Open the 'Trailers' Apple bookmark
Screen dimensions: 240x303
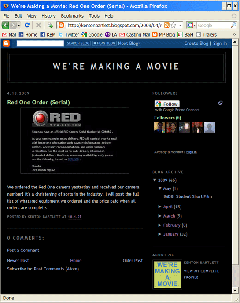[207, 35]
